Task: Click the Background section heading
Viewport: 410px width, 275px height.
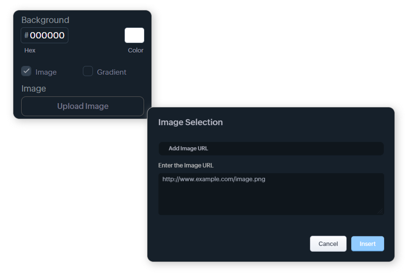Action: click(45, 20)
